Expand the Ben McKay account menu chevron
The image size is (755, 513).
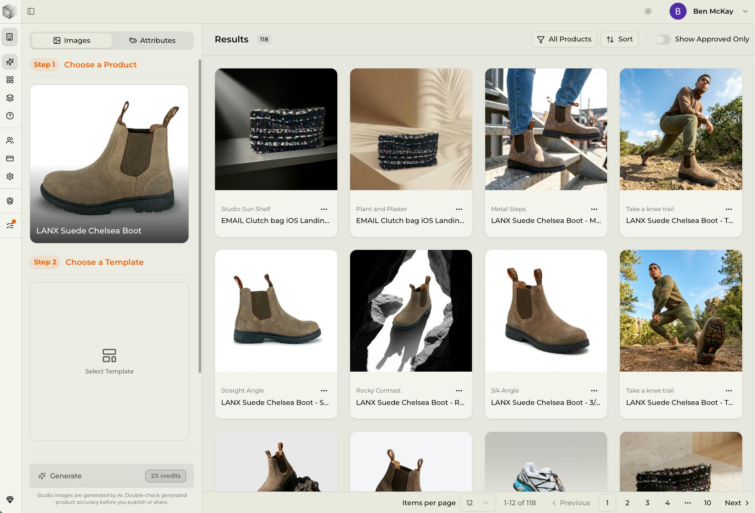click(745, 11)
